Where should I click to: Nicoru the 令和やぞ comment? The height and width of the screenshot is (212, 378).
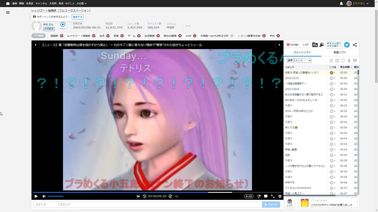[331, 183]
